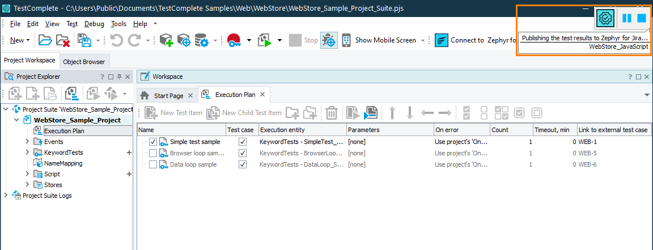Click the Save floppy disk icon
Screen dimensions: 653x250
84,40
